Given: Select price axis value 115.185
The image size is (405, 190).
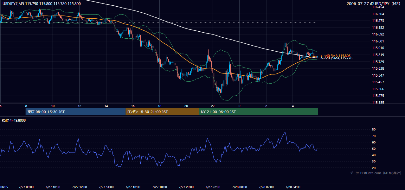Looking at the screenshot, I should 378,103.
